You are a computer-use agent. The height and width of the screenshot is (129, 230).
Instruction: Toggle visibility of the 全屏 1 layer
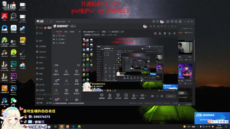point(54,43)
